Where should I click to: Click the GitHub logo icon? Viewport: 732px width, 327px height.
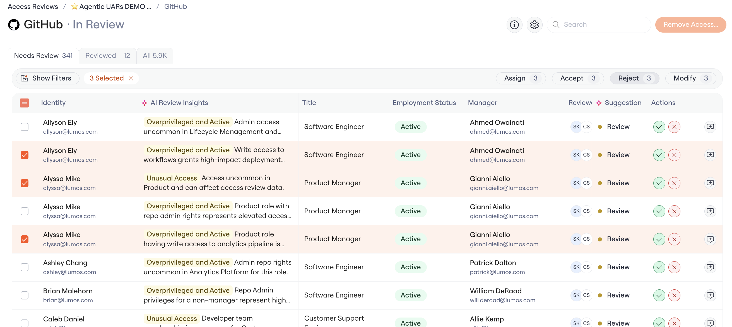pos(14,25)
